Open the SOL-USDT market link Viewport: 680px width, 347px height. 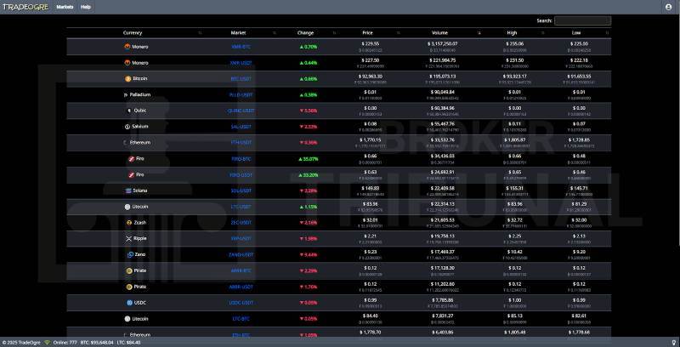(x=241, y=191)
